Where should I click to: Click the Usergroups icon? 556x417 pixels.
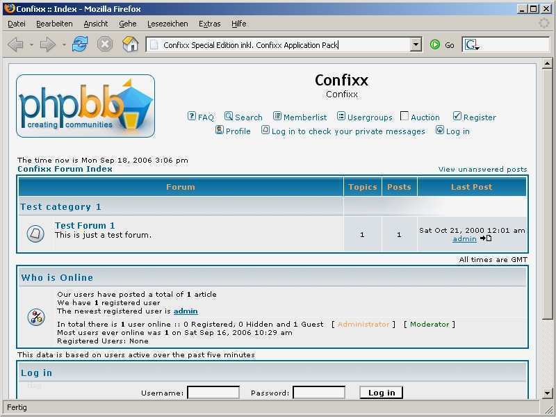341,116
